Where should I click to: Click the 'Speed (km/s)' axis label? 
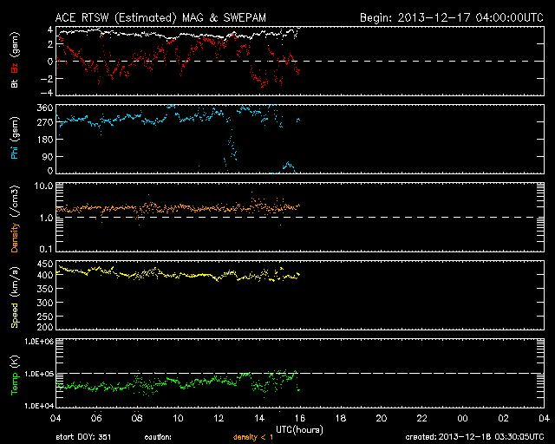(15, 297)
